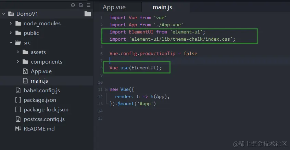Click the public folder icon
The width and height of the screenshot is (290, 150).
(18, 33)
